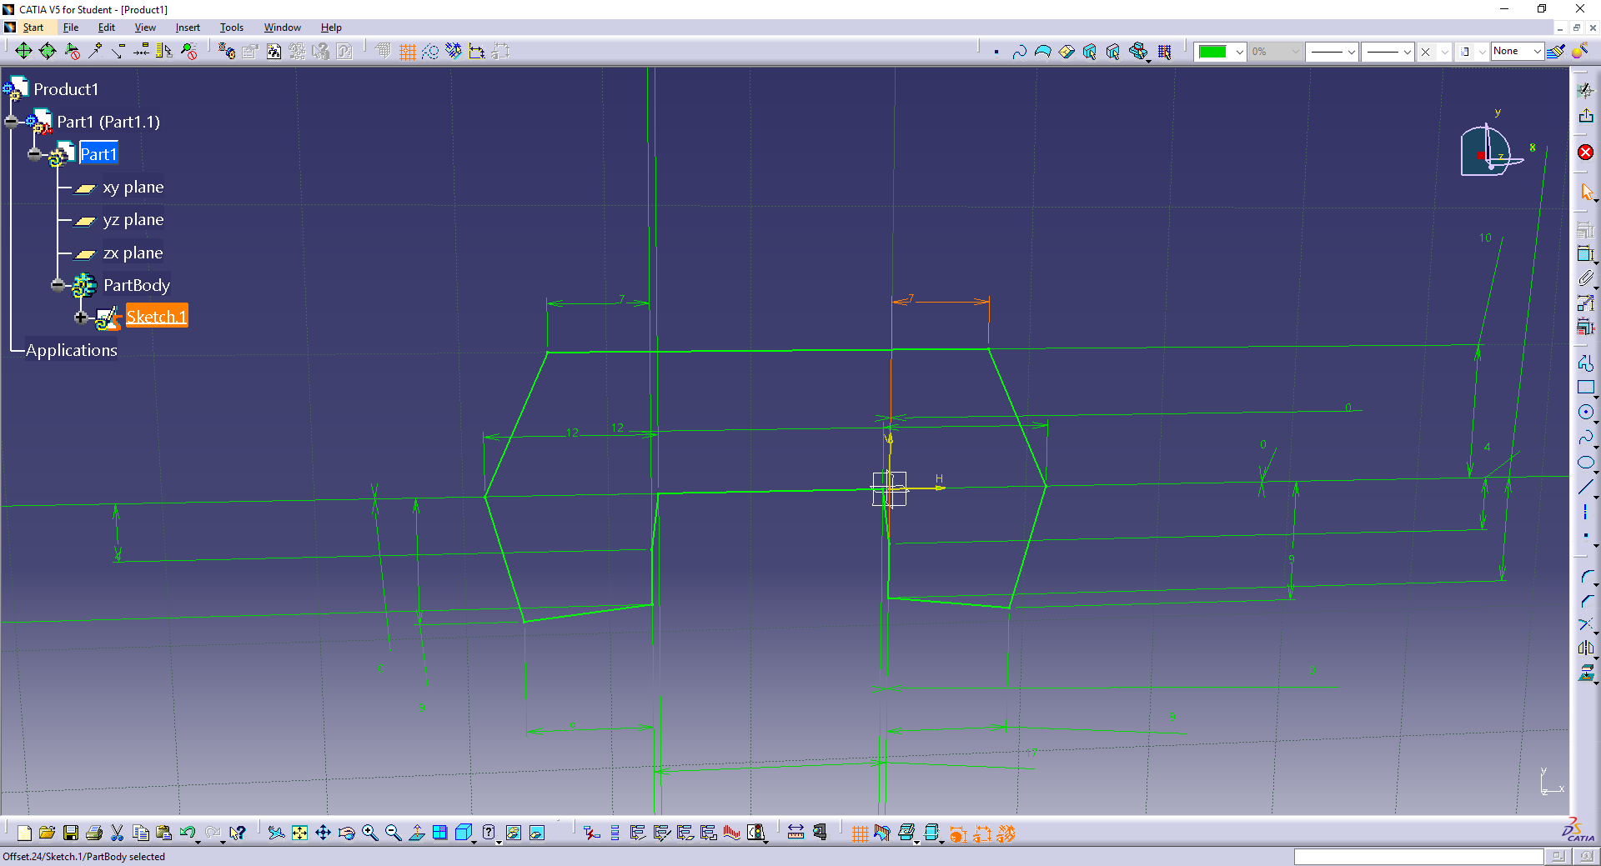The image size is (1601, 866).
Task: Select the Spline sketch tool
Action: (x=1585, y=438)
